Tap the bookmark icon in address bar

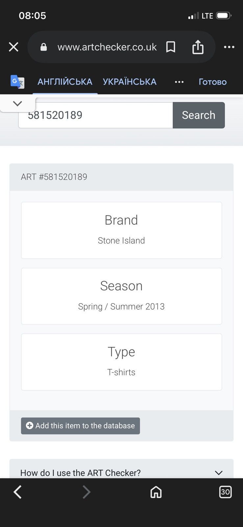point(171,47)
